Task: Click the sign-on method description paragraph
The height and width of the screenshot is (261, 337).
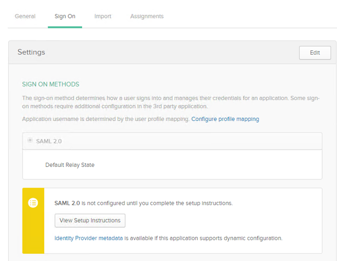Action: 171,102
